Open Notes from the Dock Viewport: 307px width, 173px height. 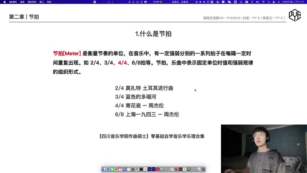point(129,169)
